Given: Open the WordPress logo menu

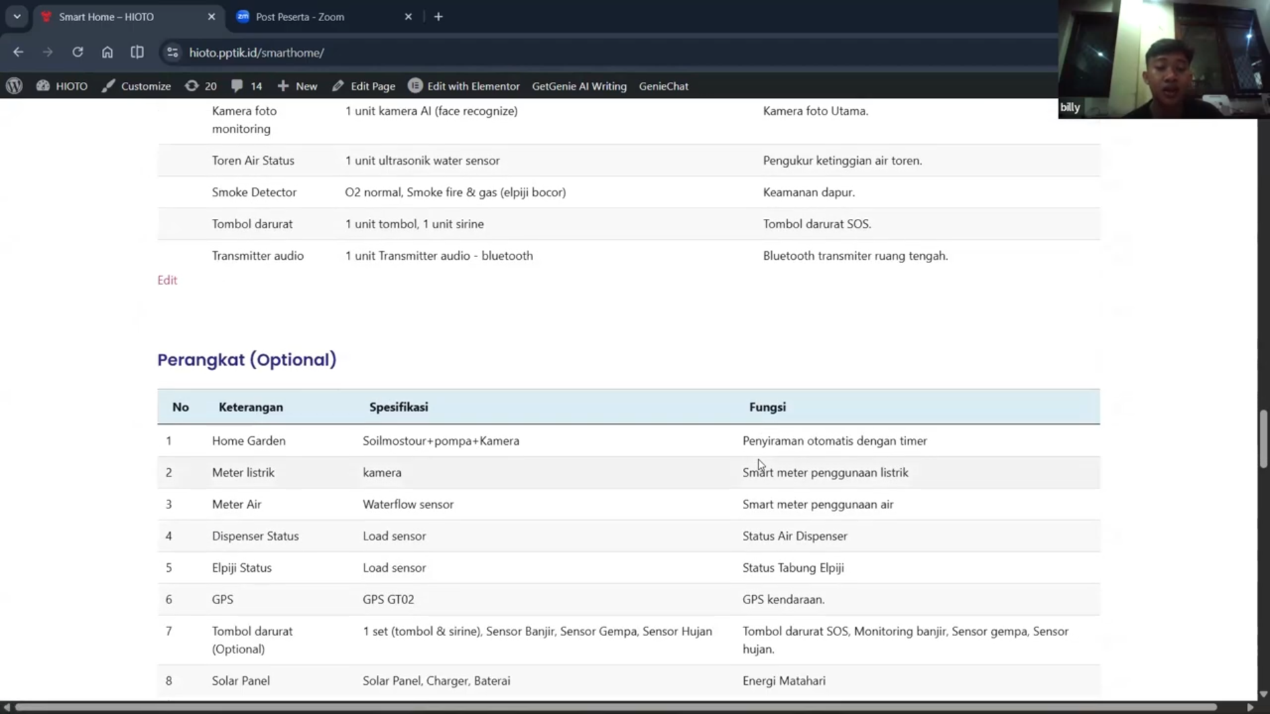Looking at the screenshot, I should click(15, 86).
